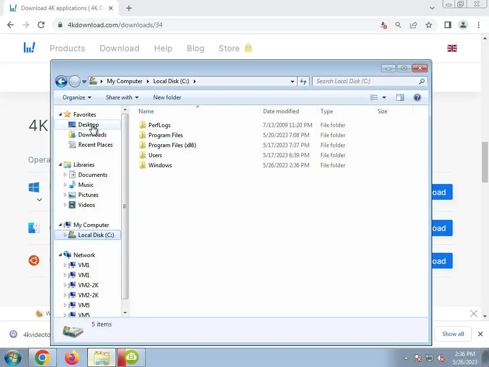Select the PerfLogs folder

[159, 125]
